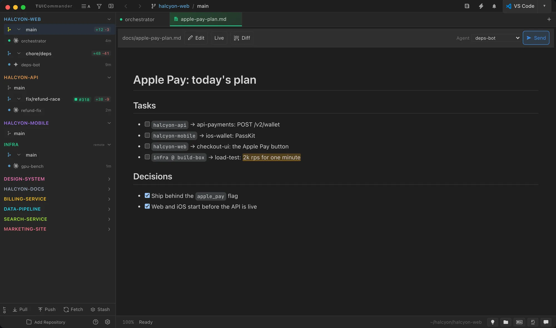Open the filter funnel icon
The image size is (556, 328).
(x=99, y=6)
